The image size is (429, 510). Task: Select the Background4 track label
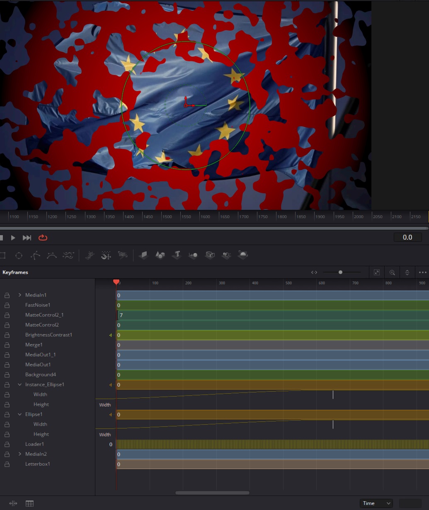tap(41, 375)
